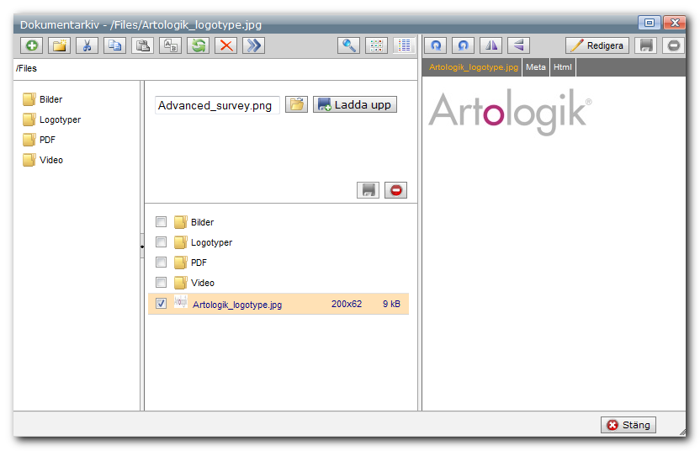The height and width of the screenshot is (451, 700).
Task: Click the Redigera edit button
Action: (x=597, y=45)
